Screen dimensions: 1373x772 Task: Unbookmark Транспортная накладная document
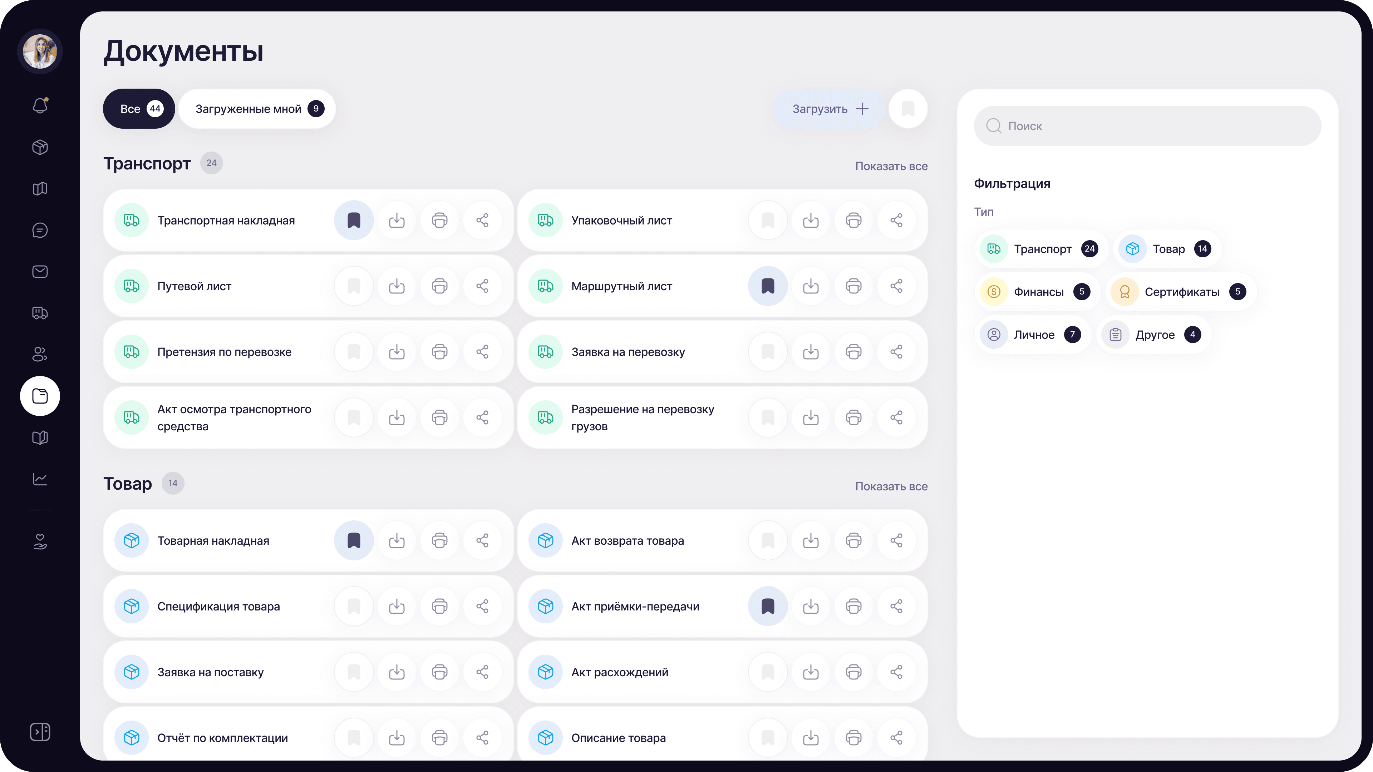(x=354, y=220)
